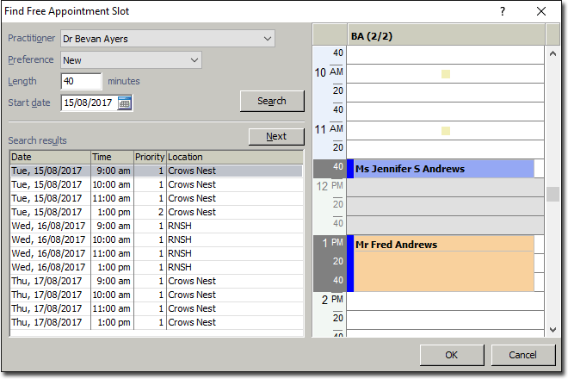Image resolution: width=568 pixels, height=379 pixels.
Task: Click the 11 AM empty appointment slot
Action: pos(445,131)
